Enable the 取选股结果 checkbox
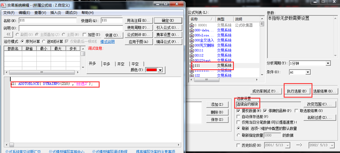This screenshot has height=153, width=340. [x=297, y=111]
